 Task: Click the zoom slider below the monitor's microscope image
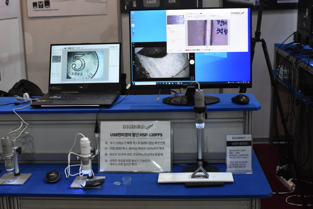(x=207, y=47)
